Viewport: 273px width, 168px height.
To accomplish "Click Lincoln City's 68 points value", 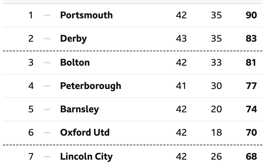I will (x=251, y=157).
